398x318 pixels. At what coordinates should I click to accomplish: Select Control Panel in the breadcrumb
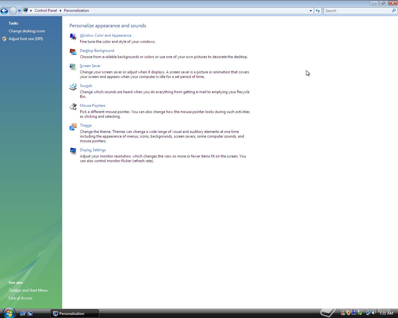point(46,11)
